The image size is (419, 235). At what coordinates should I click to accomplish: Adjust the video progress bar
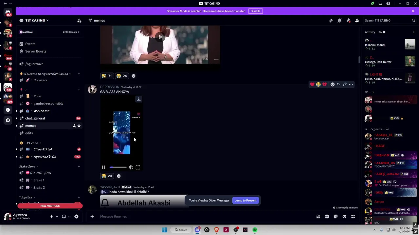tap(118, 167)
